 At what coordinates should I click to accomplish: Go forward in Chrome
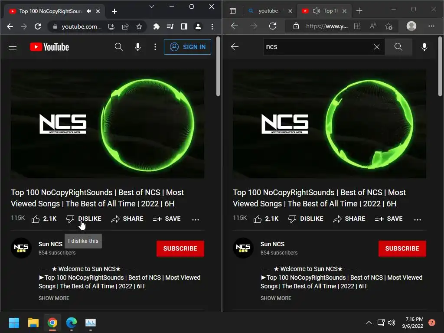click(x=24, y=26)
